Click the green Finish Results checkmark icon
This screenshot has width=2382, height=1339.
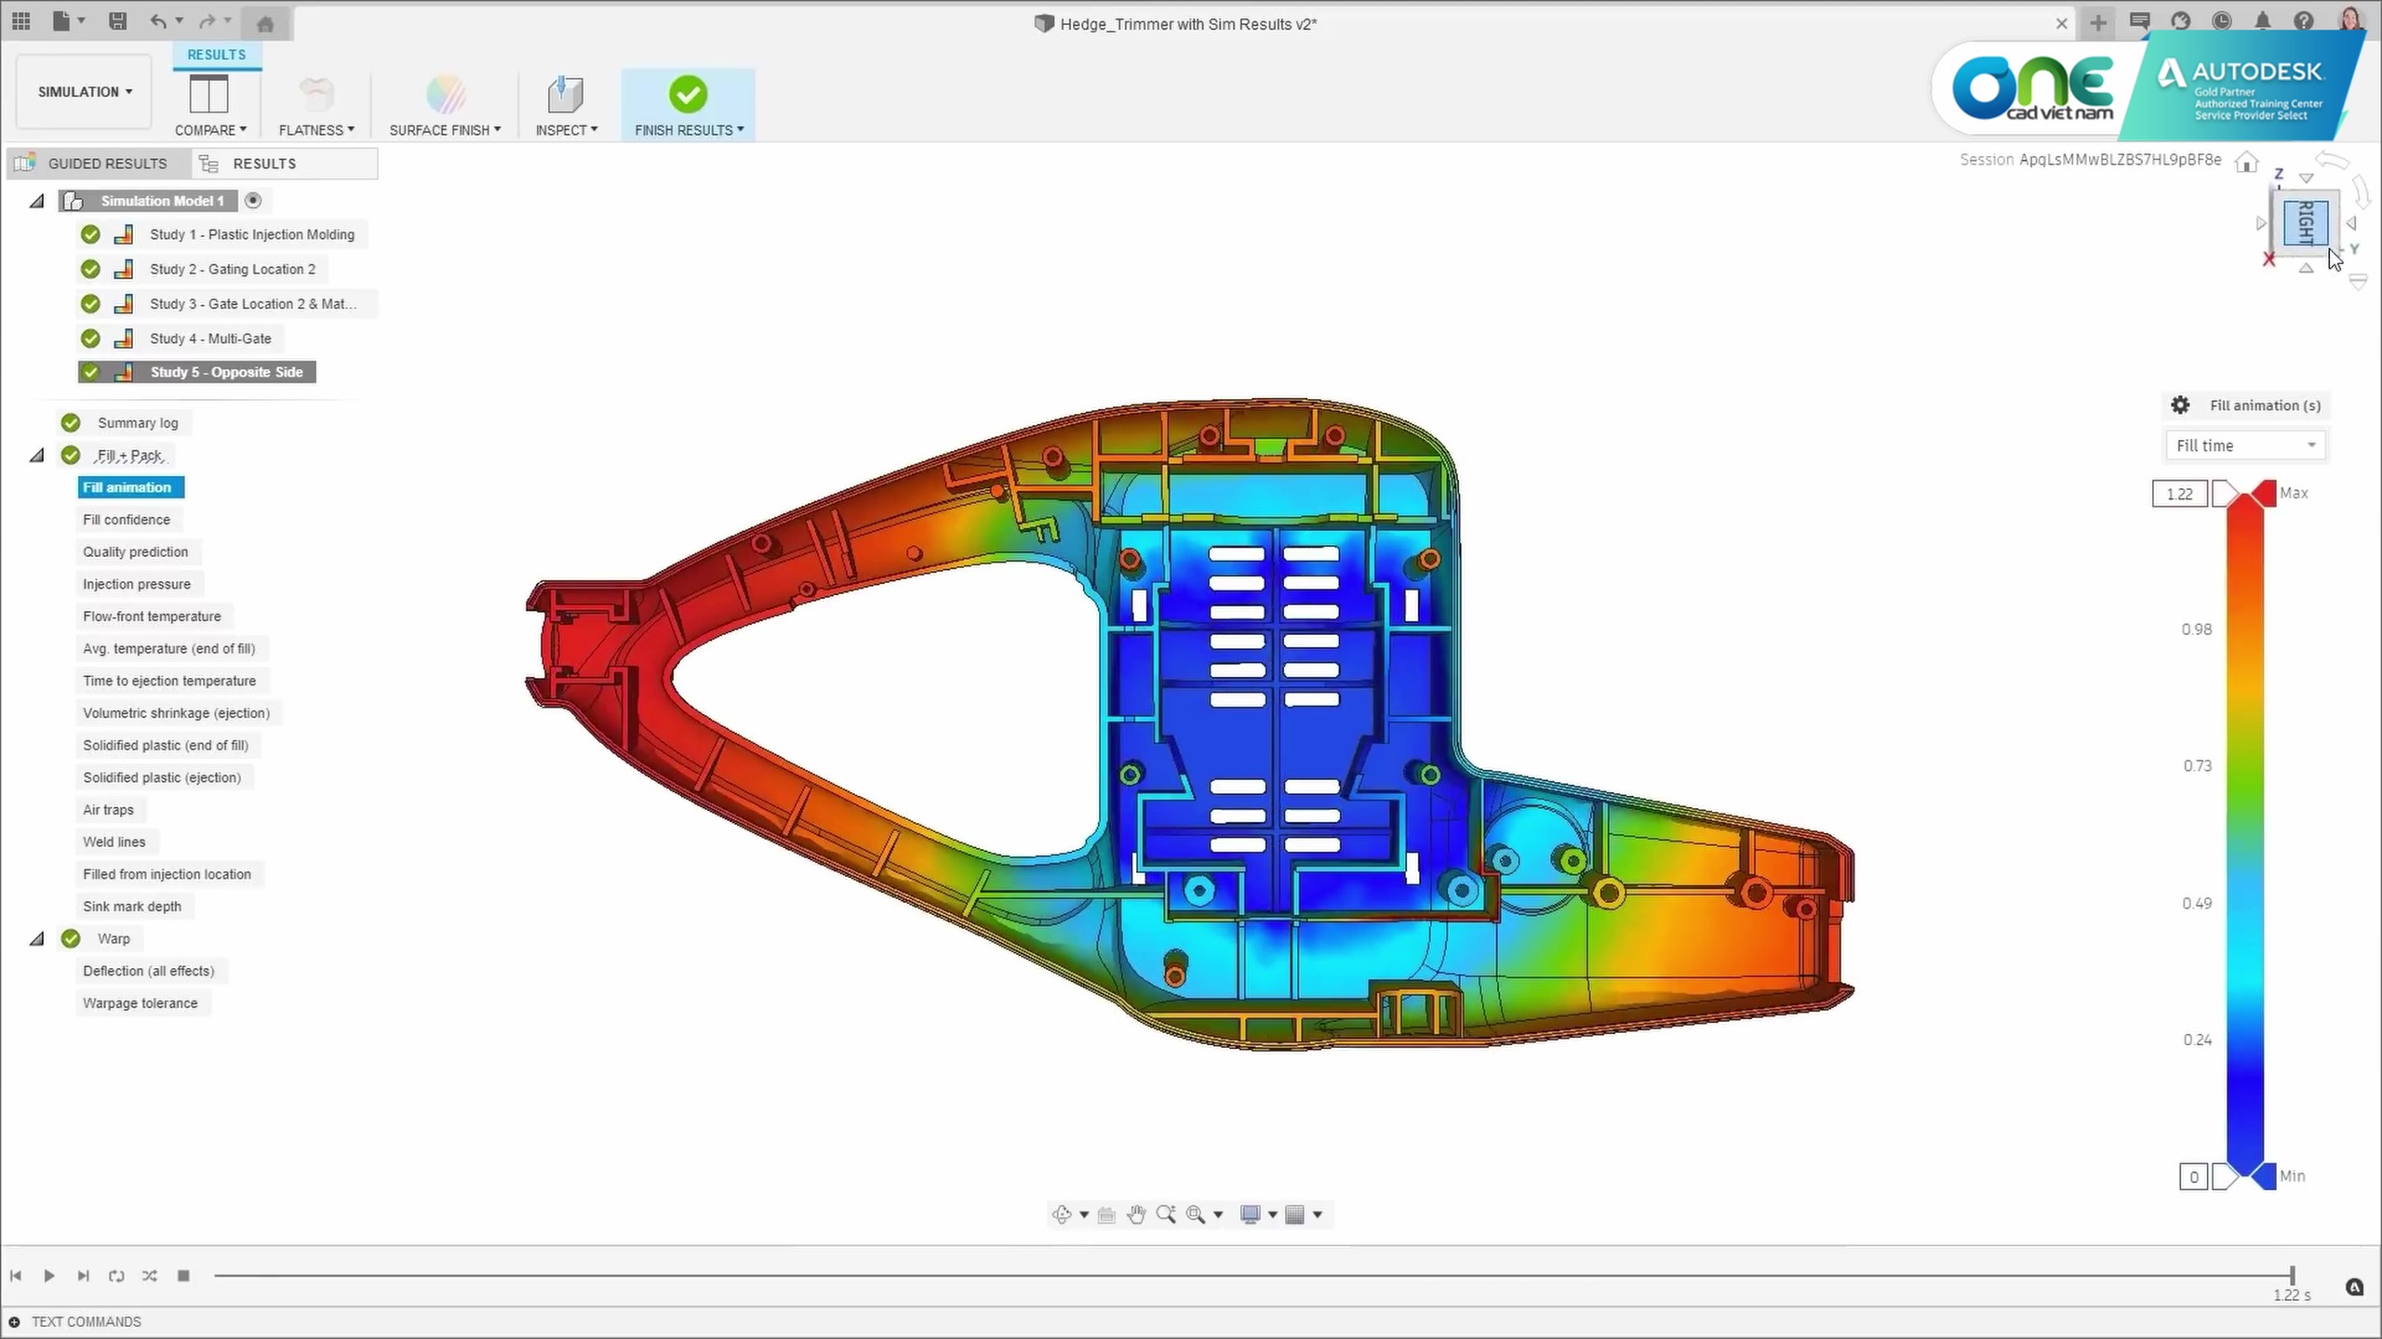pyautogui.click(x=688, y=94)
